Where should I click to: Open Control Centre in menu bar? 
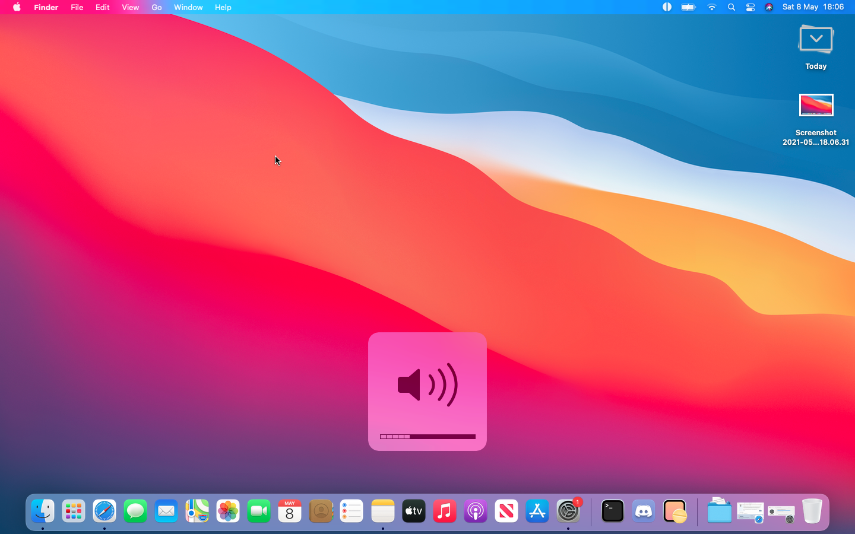(750, 7)
